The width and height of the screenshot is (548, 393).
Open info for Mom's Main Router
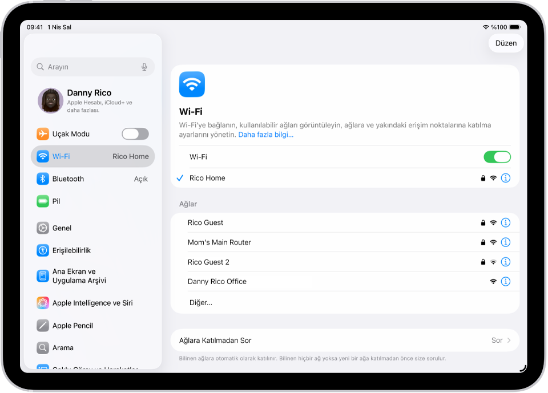click(x=506, y=242)
